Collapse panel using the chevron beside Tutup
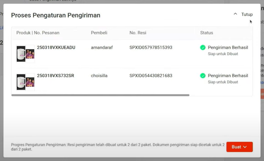 pyautogui.click(x=235, y=14)
